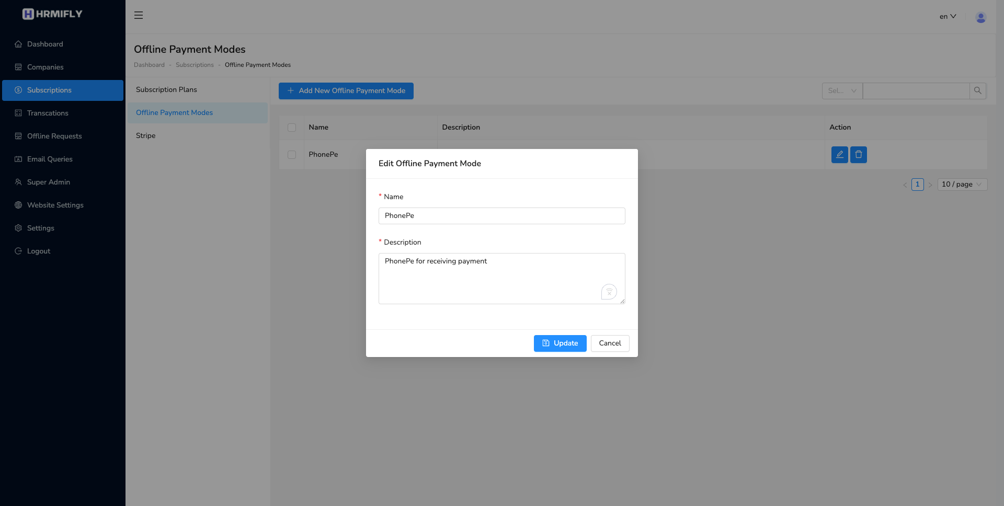Image resolution: width=1004 pixels, height=506 pixels.
Task: Click the search magnifier icon button
Action: pyautogui.click(x=978, y=90)
